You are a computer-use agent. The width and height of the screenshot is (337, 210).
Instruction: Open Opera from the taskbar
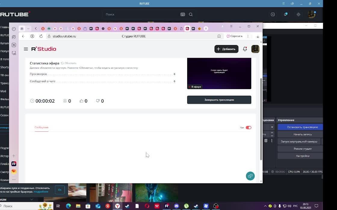147,206
